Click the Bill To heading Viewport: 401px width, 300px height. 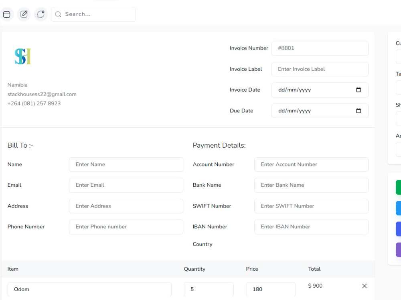coord(20,146)
